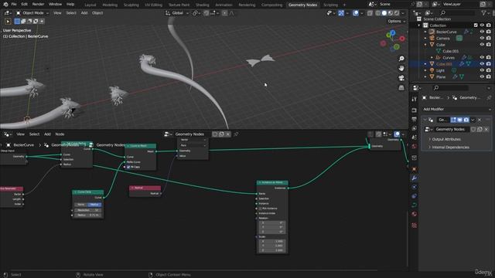Open the File menu
The height and width of the screenshot is (278, 495).
[14, 5]
